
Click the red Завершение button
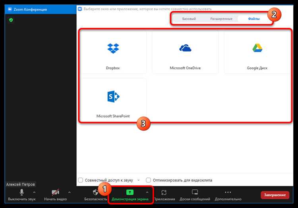pyautogui.click(x=275, y=195)
